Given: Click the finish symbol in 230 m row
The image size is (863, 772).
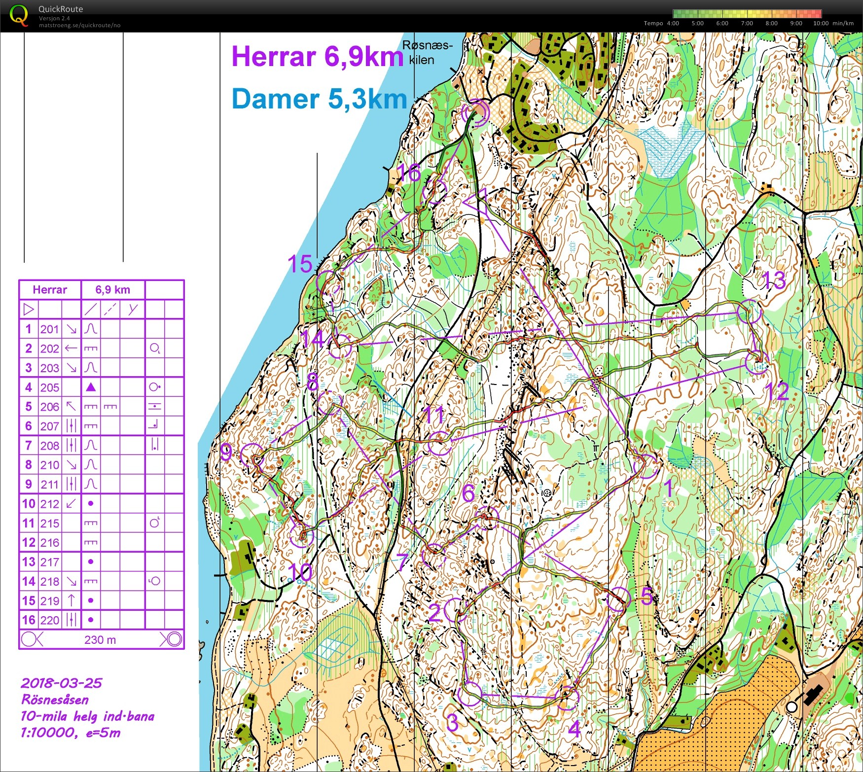Looking at the screenshot, I should 172,639.
